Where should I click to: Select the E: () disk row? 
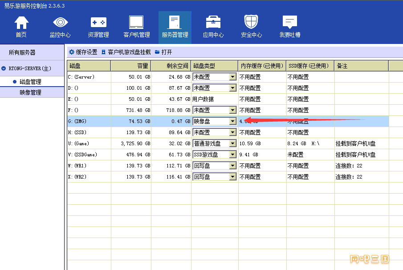pyautogui.click(x=228, y=99)
